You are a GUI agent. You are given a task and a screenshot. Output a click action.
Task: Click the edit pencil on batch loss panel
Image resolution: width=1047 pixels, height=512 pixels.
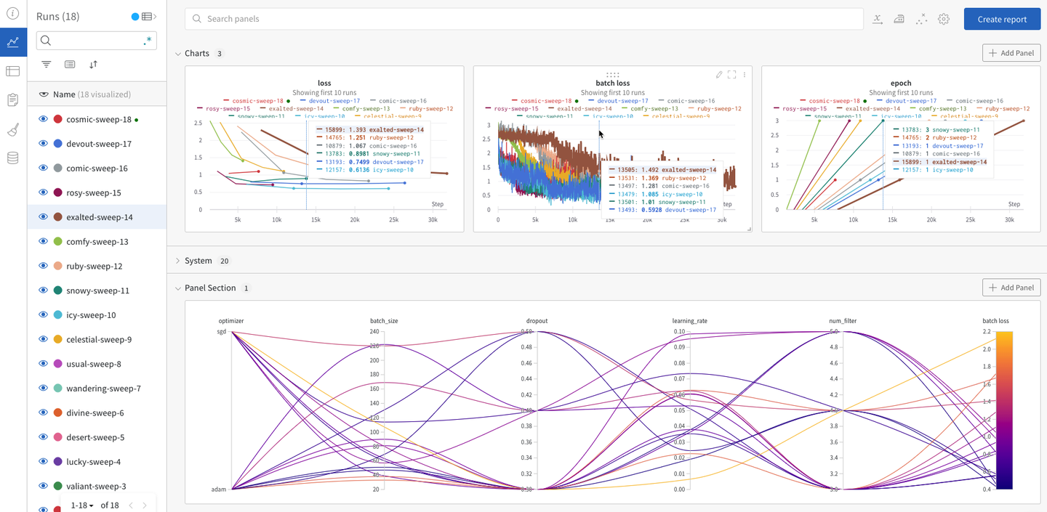tap(719, 74)
